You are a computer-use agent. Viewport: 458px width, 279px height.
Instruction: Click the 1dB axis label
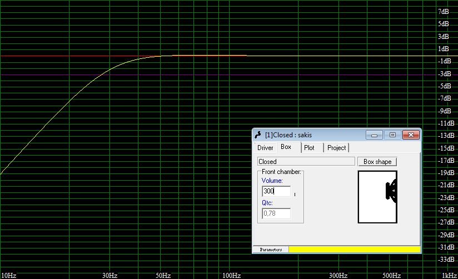[444, 49]
